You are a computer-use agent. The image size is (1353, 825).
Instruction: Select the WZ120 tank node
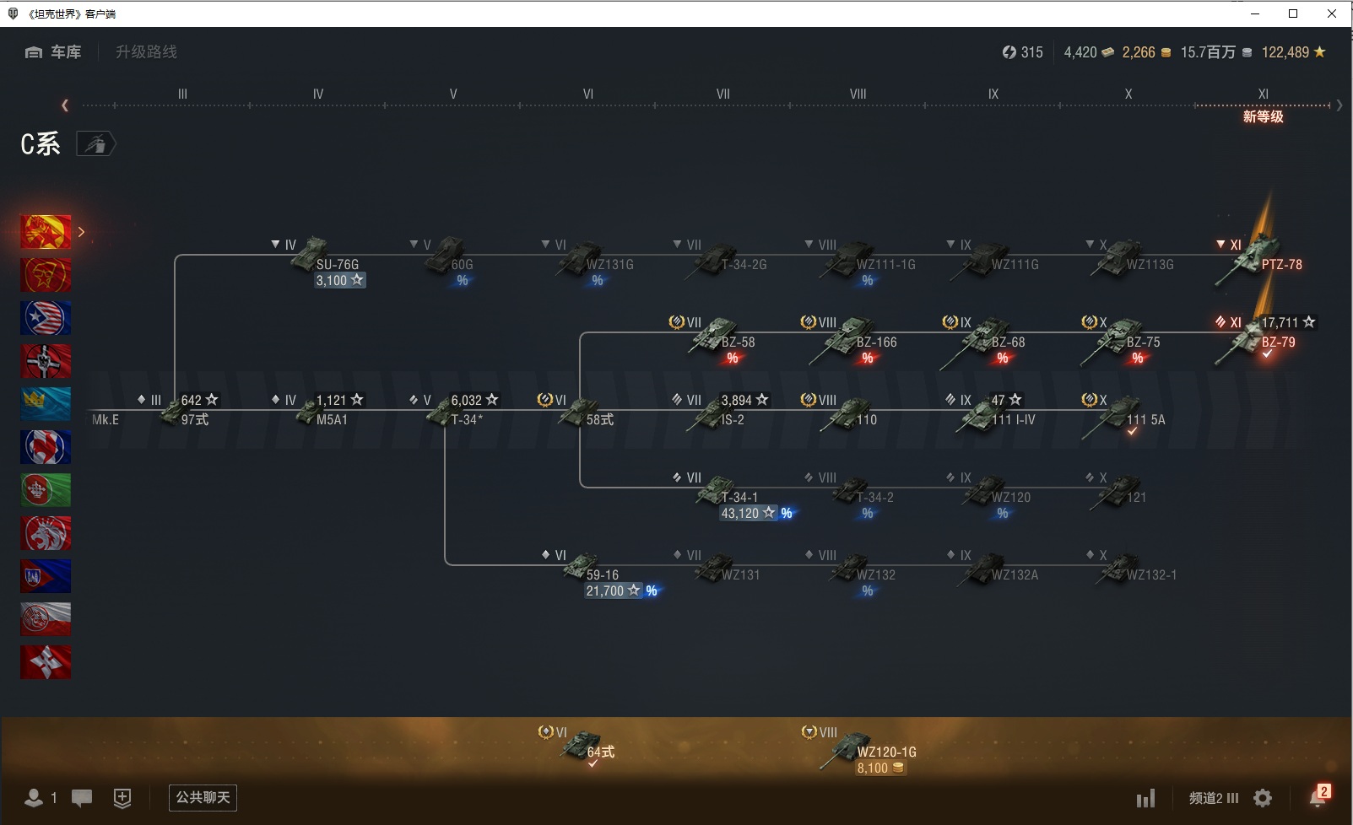[989, 494]
